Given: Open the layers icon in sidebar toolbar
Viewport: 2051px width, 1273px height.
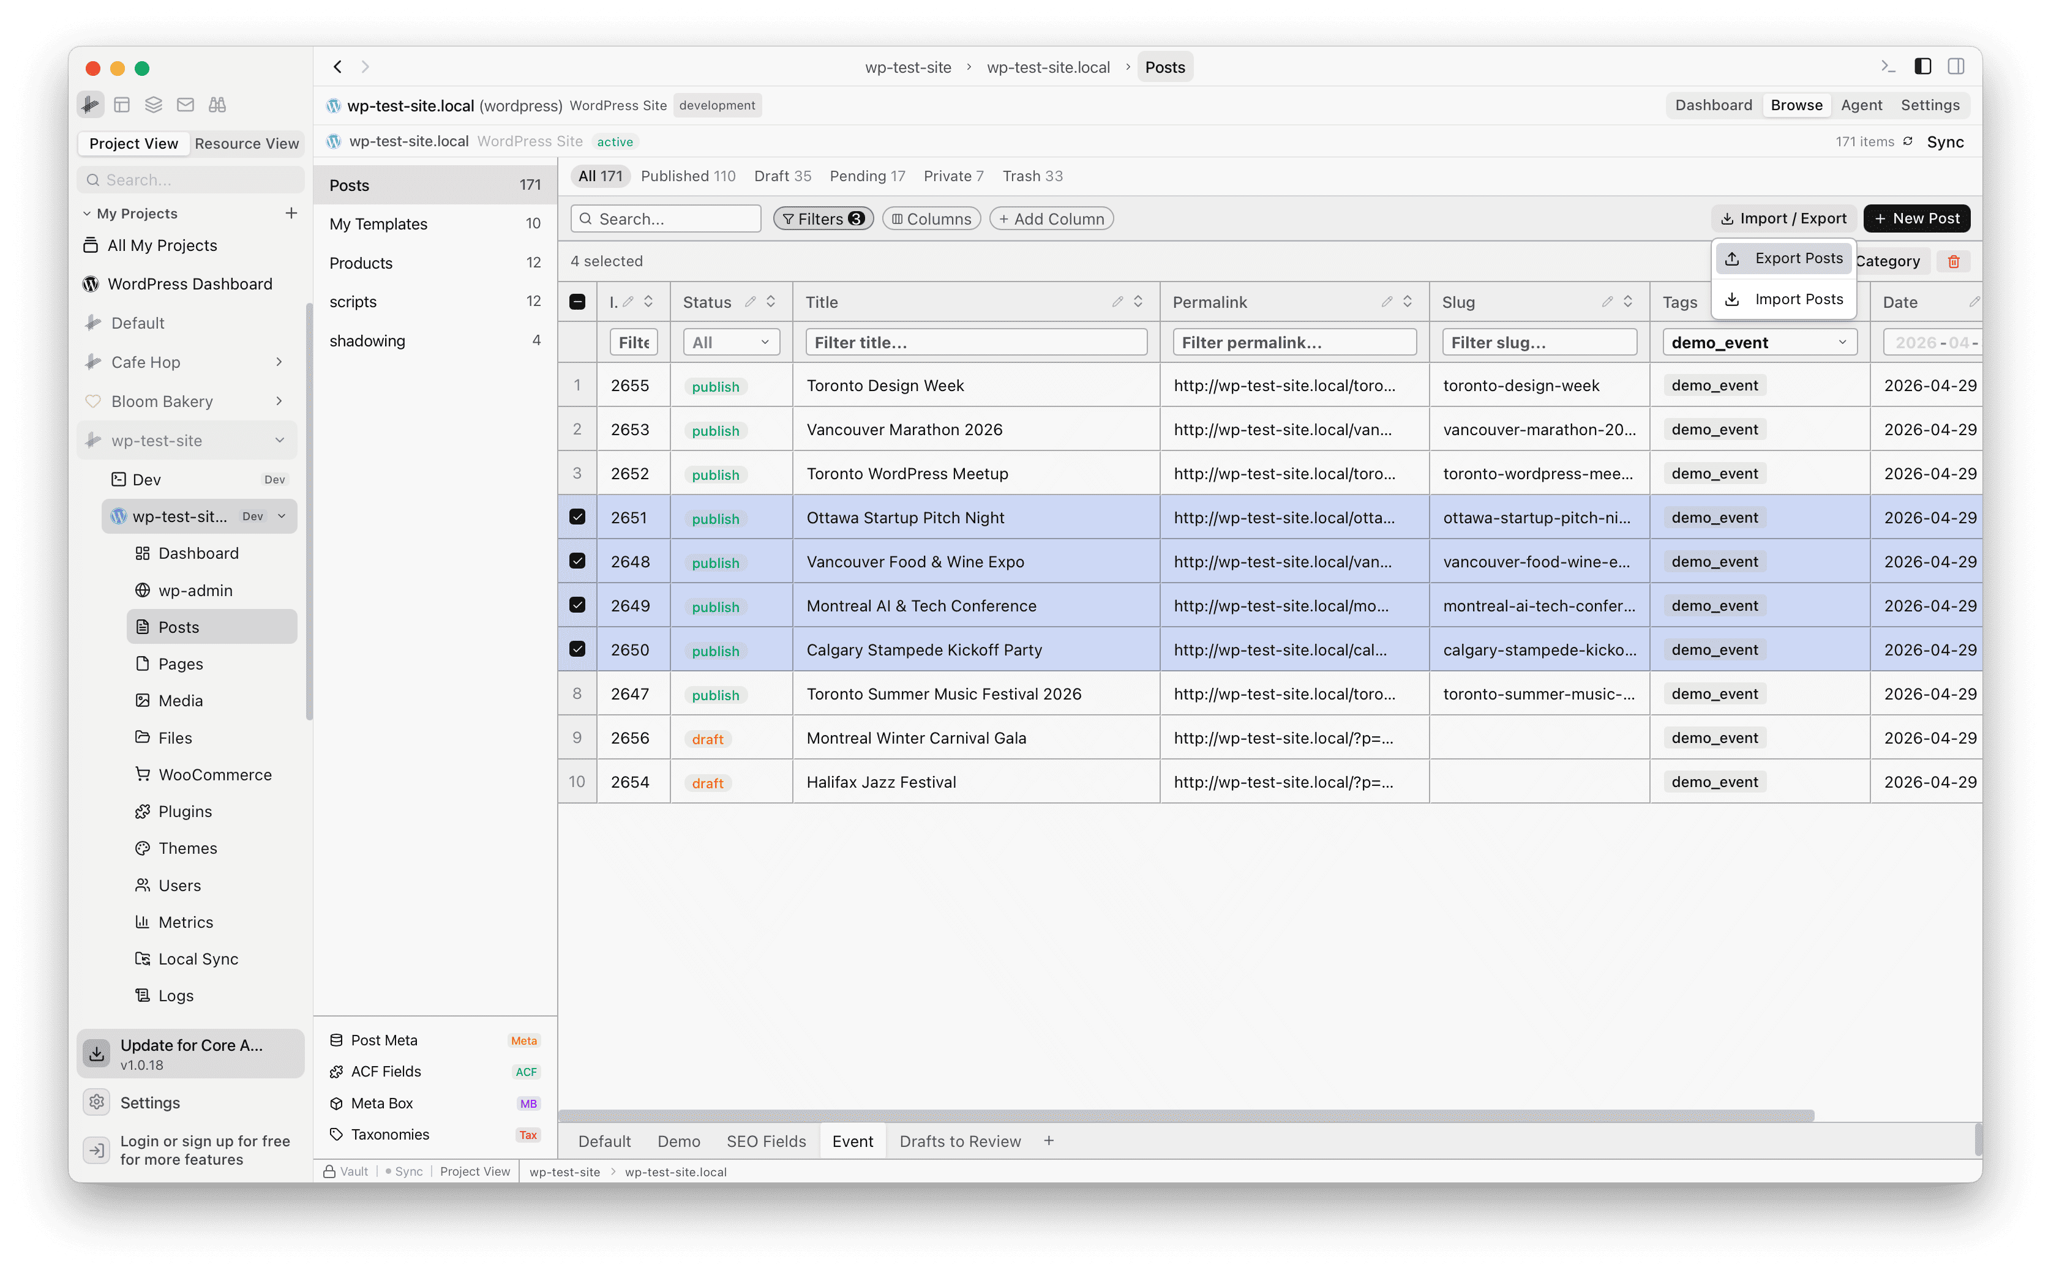Looking at the screenshot, I should [x=153, y=105].
